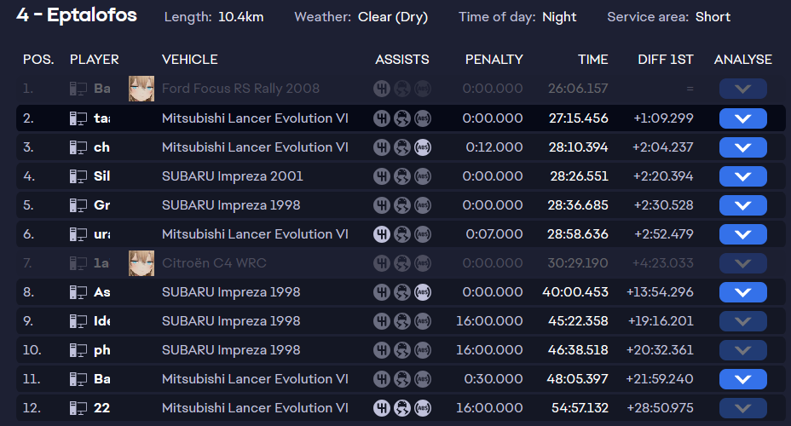Screen dimensions: 791x426
Task: Click the dimmed gearbox icon in row 1
Action: click(382, 89)
